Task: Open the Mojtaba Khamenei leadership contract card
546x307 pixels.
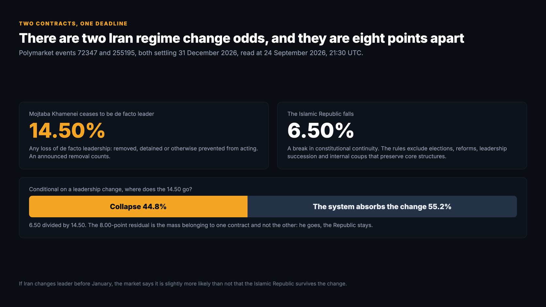Action: pyautogui.click(x=144, y=135)
